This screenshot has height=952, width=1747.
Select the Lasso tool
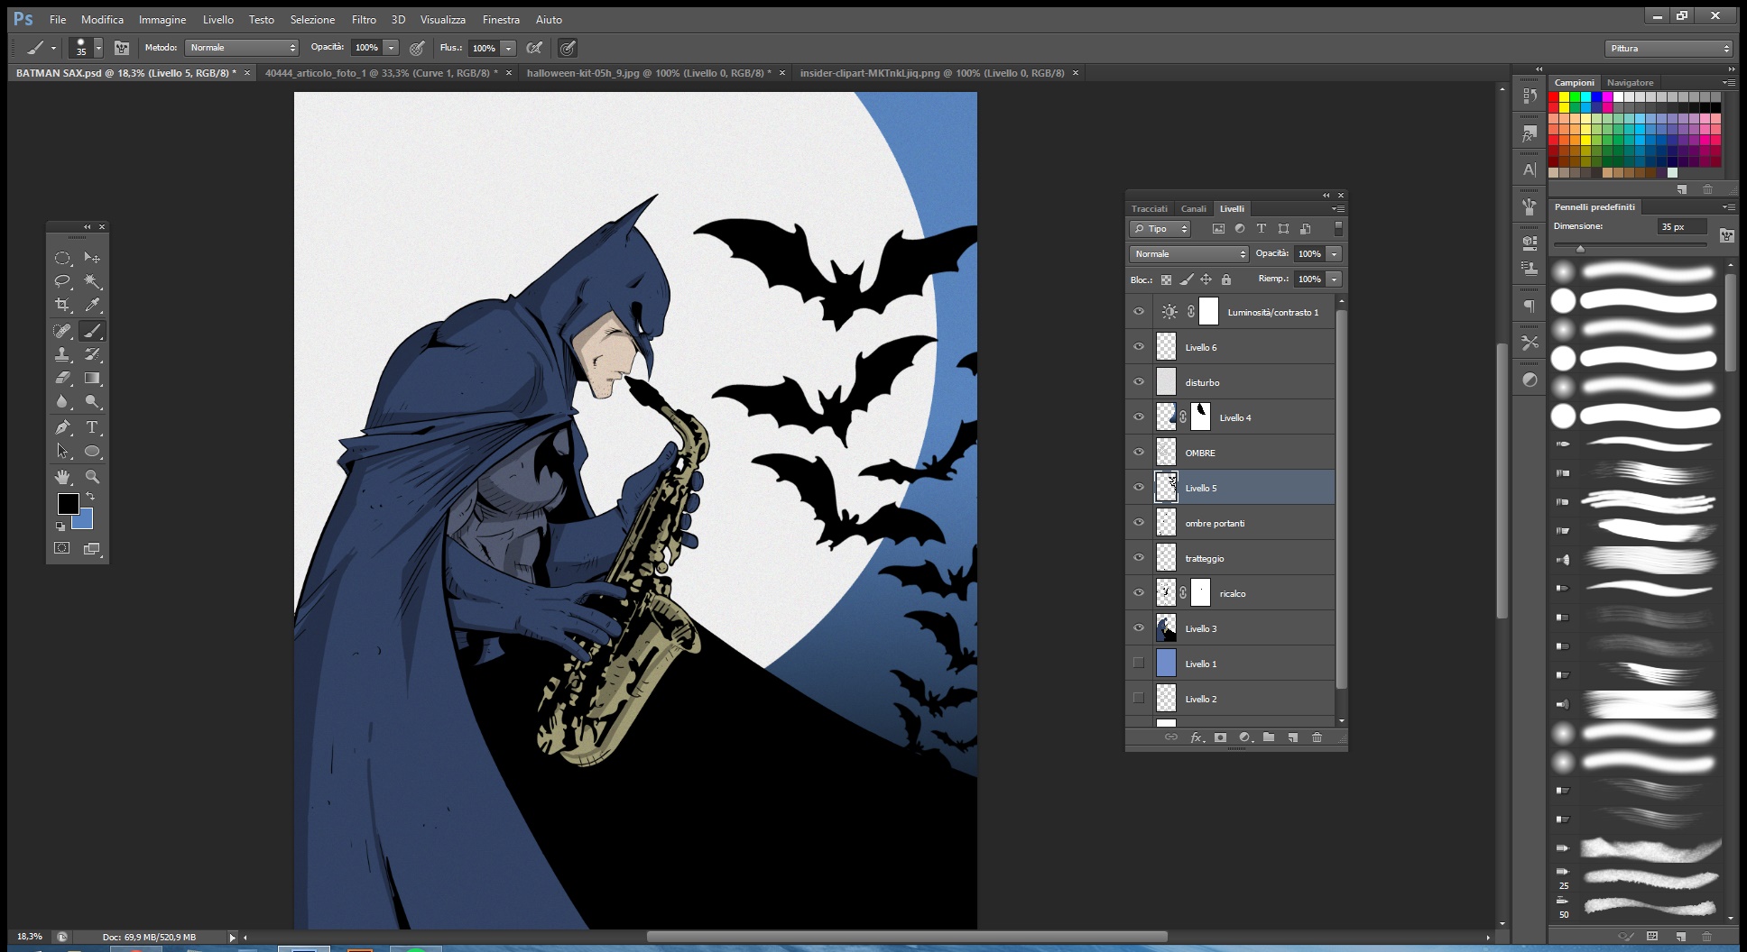pos(62,281)
